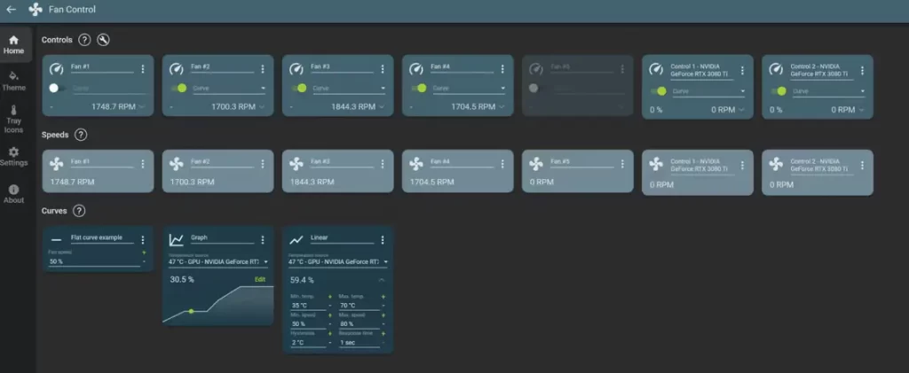Viewport: 909px width, 373px height.
Task: Open three-dot menu on Control 1 NVIDIA control card
Action: click(x=742, y=71)
